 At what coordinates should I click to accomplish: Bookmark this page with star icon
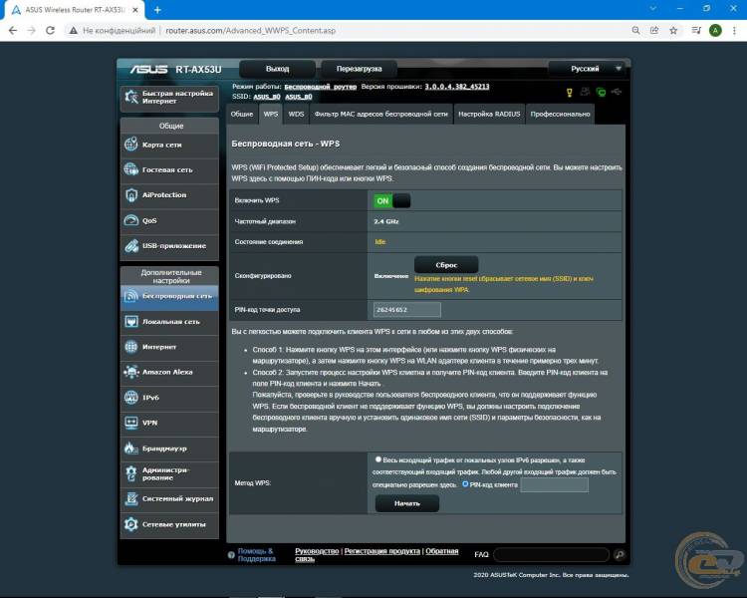(673, 31)
